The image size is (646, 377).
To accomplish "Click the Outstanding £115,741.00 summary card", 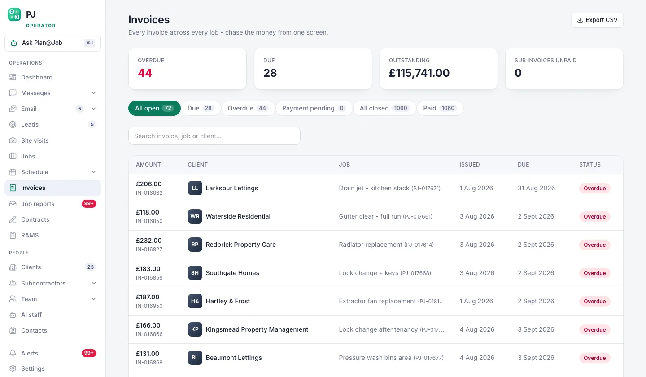I will coord(439,69).
